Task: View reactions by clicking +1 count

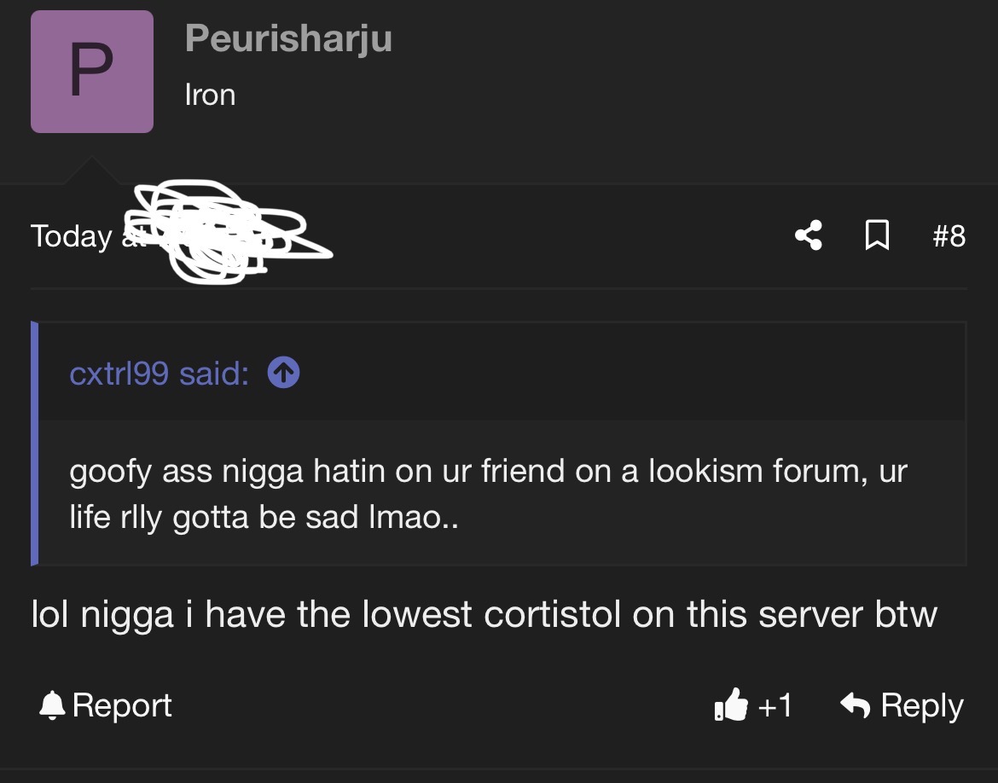Action: tap(775, 705)
